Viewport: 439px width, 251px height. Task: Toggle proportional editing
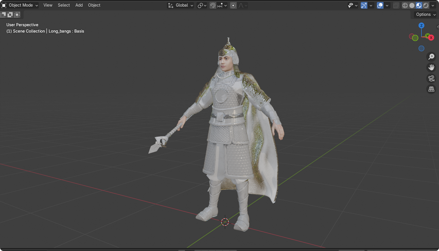click(x=233, y=5)
